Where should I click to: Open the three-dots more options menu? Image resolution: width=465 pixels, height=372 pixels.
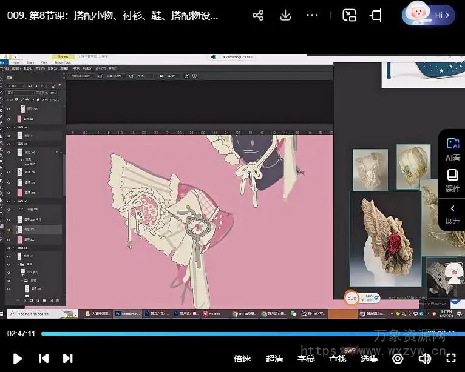312,16
